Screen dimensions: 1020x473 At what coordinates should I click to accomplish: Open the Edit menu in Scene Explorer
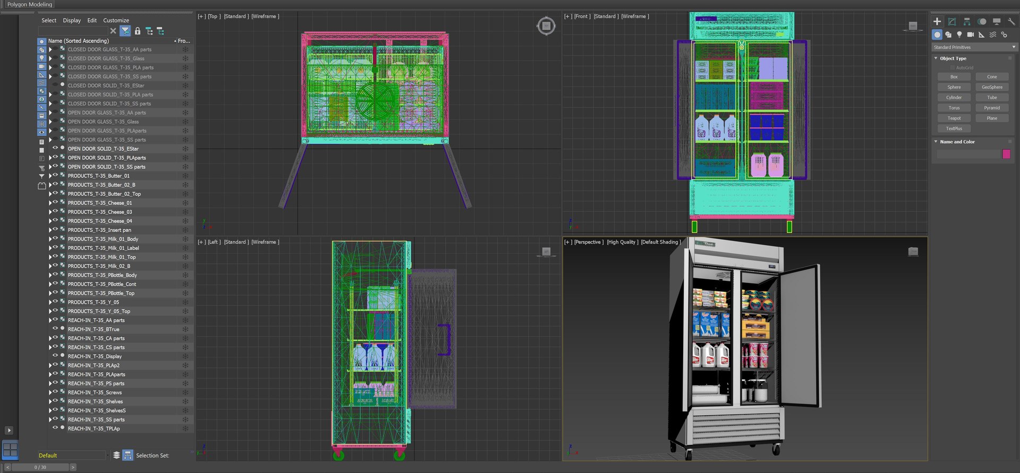[92, 20]
